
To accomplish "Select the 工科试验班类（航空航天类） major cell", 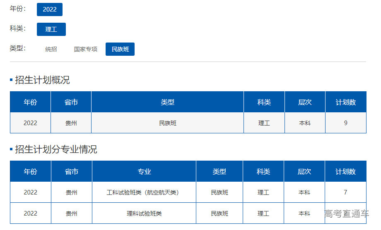I will coord(144,192).
